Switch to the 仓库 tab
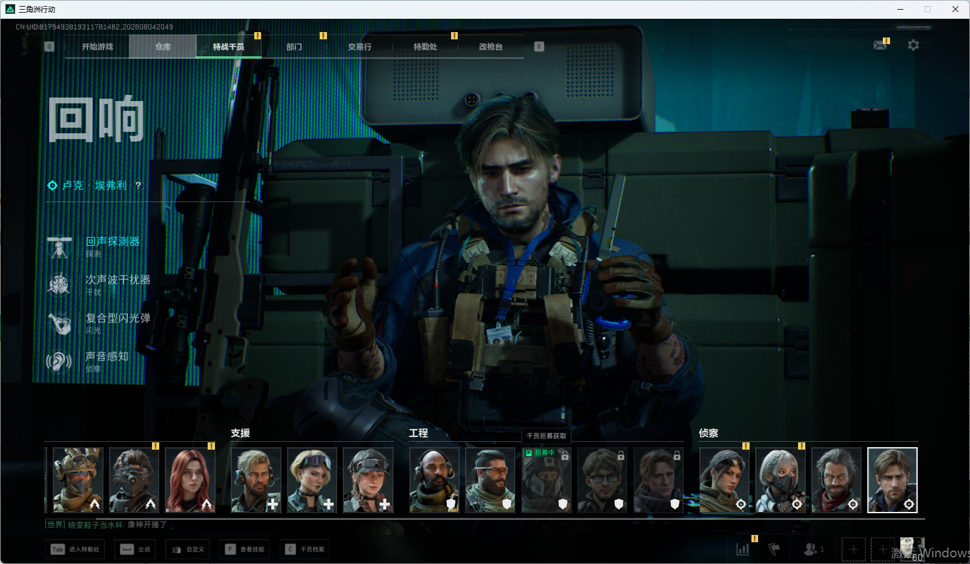The width and height of the screenshot is (970, 564). coord(163,47)
